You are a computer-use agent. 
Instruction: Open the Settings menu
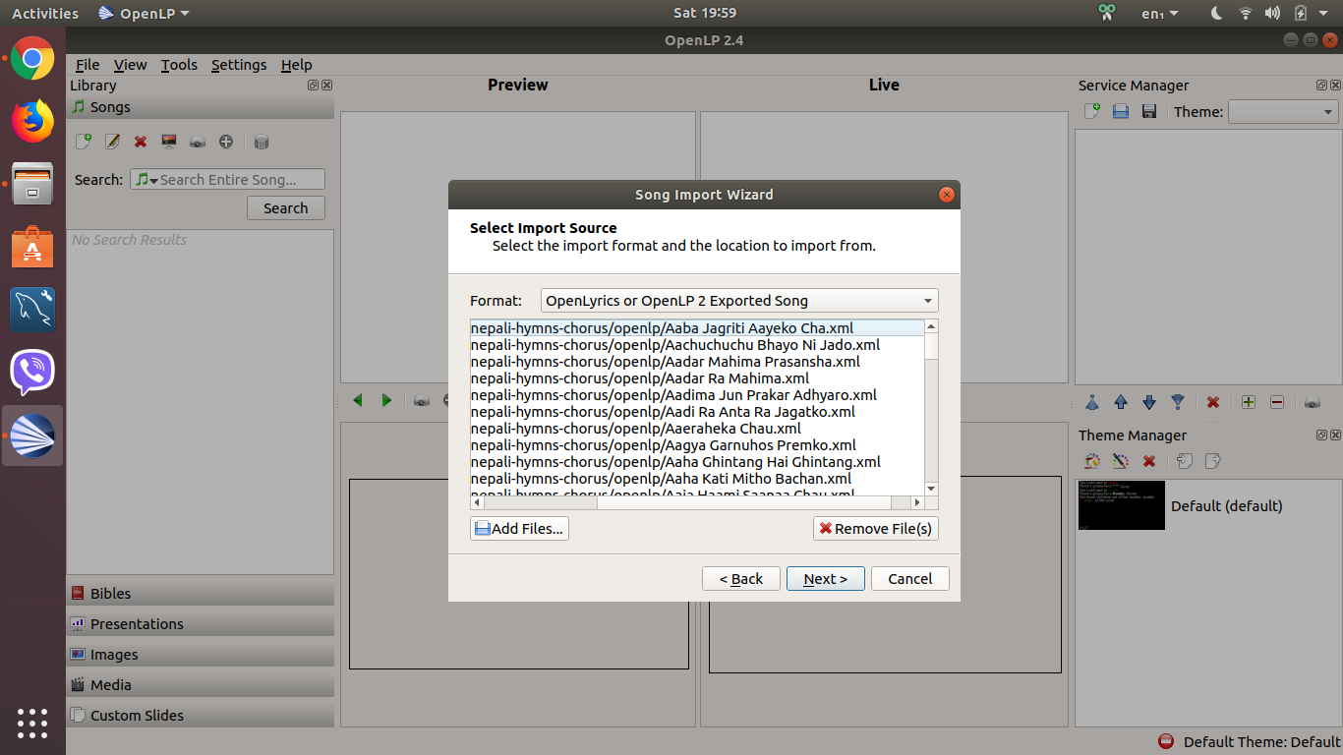pyautogui.click(x=239, y=64)
